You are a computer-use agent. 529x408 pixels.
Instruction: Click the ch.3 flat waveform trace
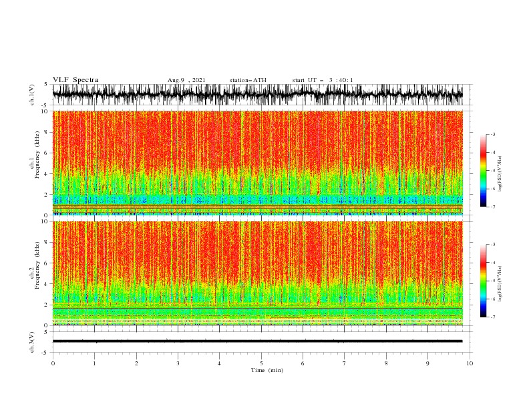coord(258,341)
